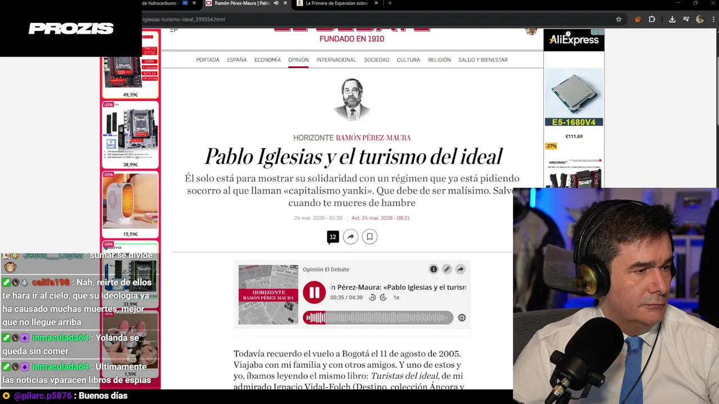Click the HORIZONTE column label
The height and width of the screenshot is (404, 719).
(313, 138)
